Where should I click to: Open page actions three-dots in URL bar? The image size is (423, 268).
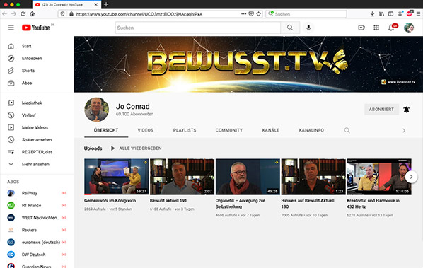[243, 13]
